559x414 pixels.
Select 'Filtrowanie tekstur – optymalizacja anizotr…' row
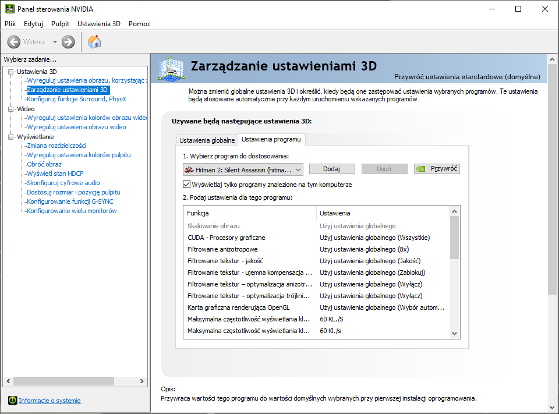(x=317, y=284)
